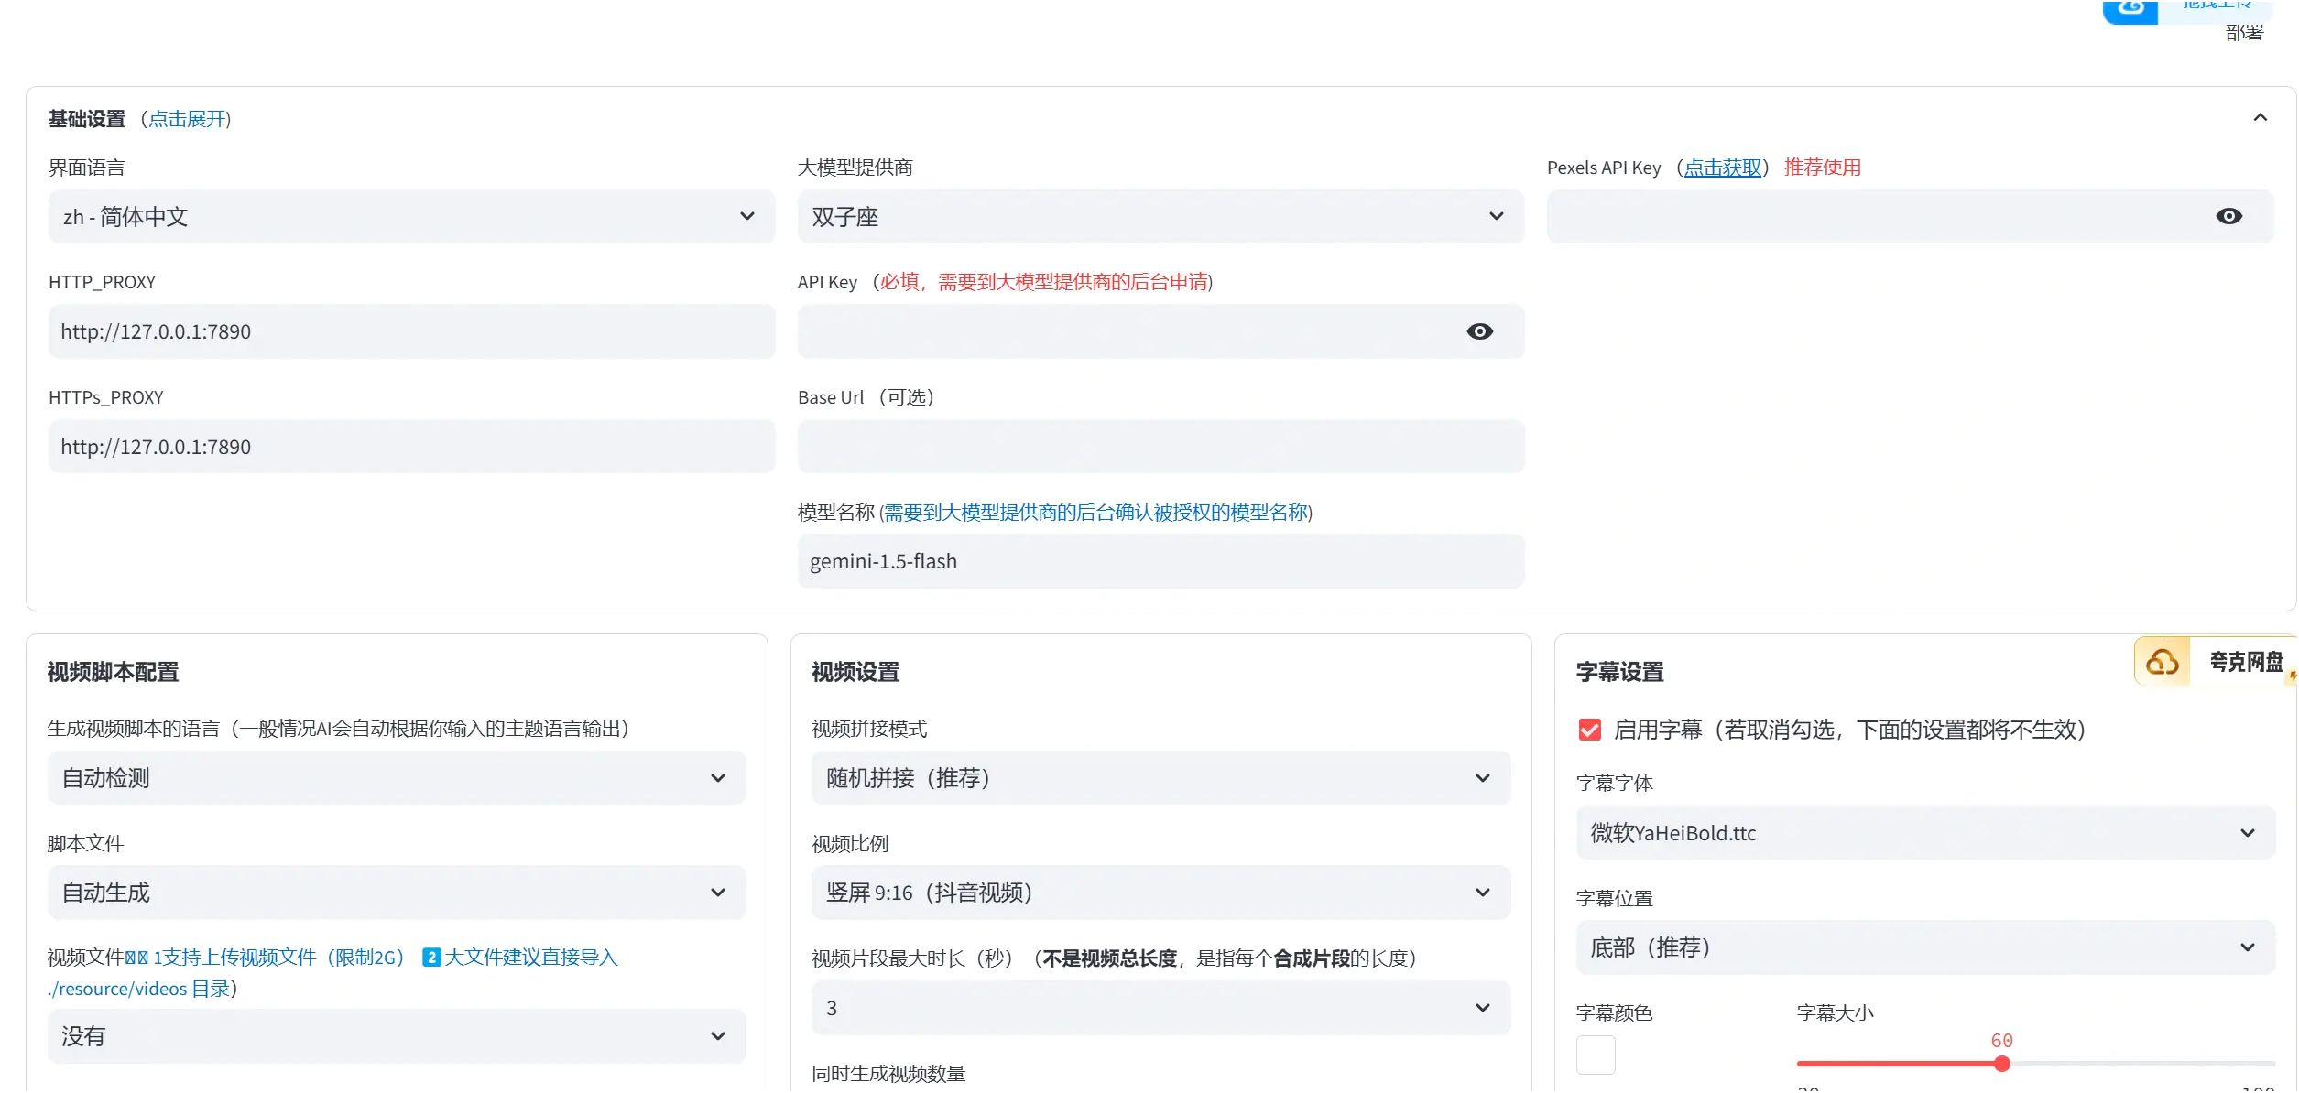The image size is (2299, 1093).
Task: Reveal the LLM API Key using eye icon
Action: click(x=1479, y=331)
